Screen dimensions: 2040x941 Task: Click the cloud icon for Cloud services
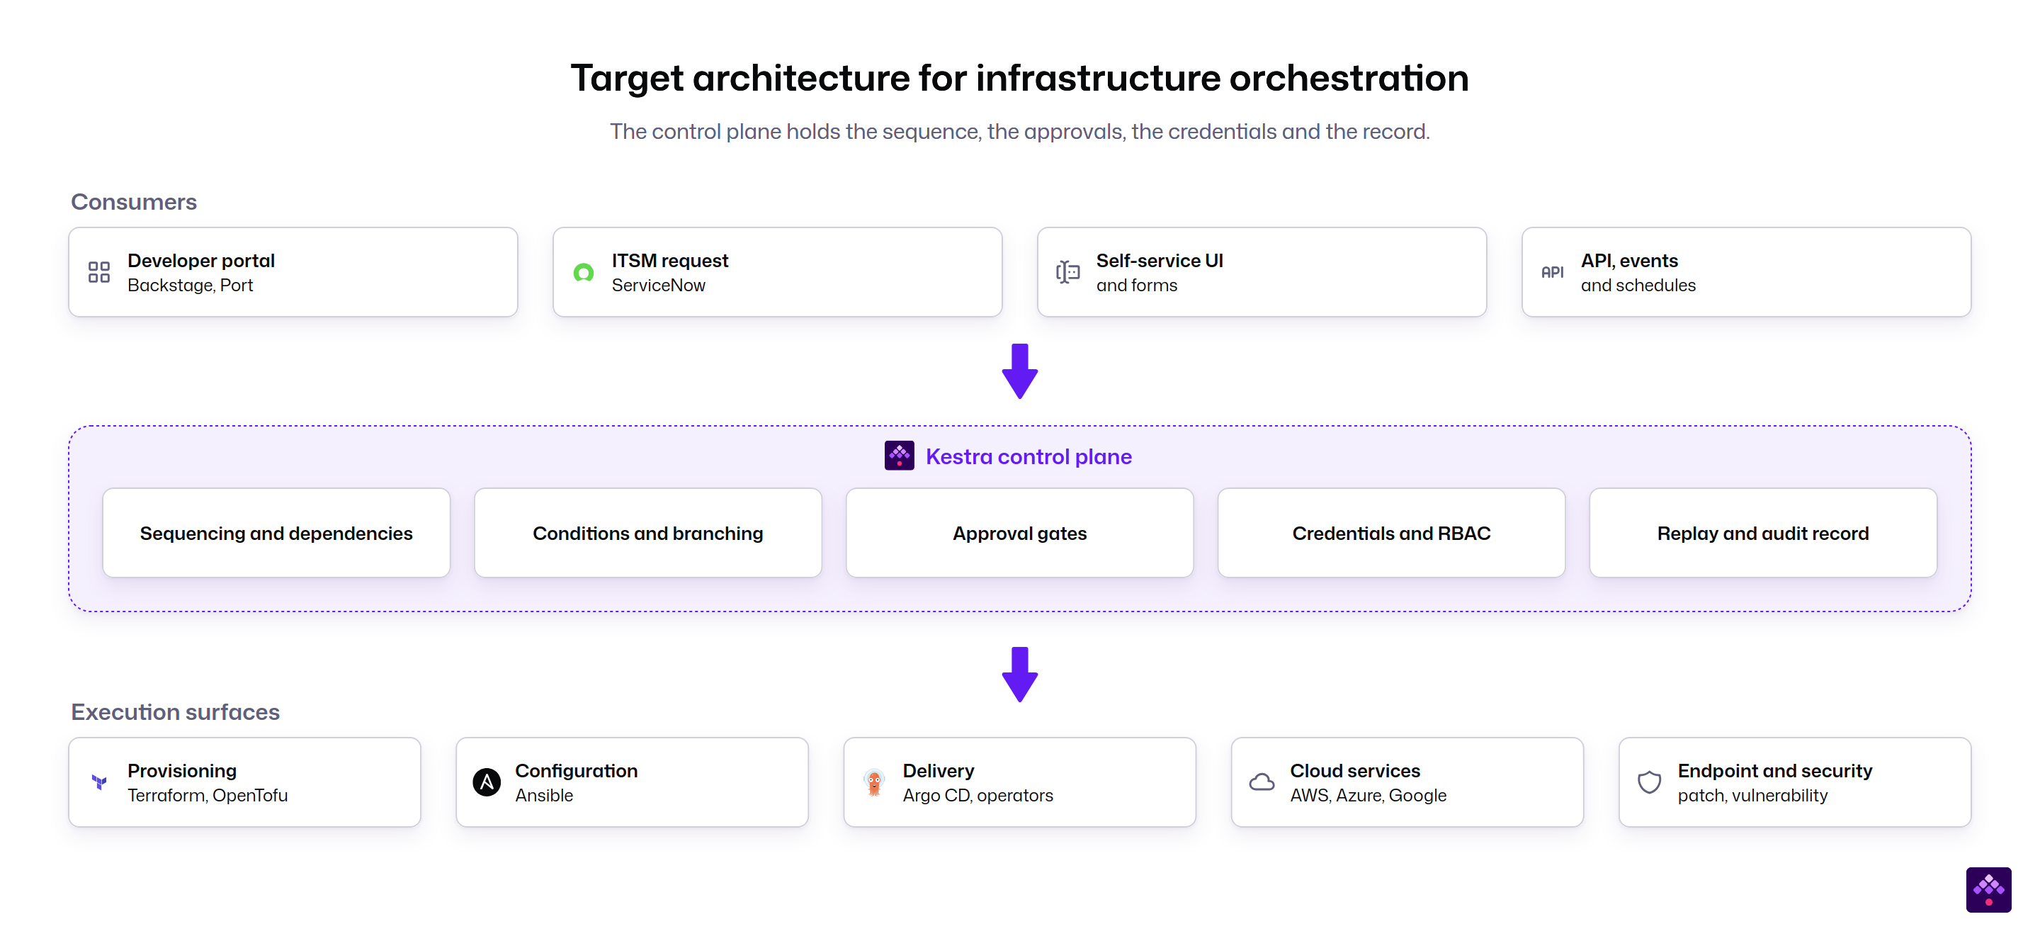point(1262,782)
